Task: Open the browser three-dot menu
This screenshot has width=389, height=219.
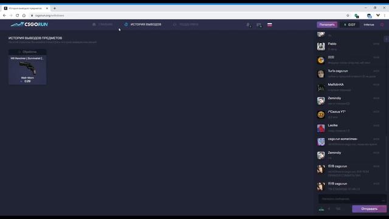Action: (x=385, y=15)
